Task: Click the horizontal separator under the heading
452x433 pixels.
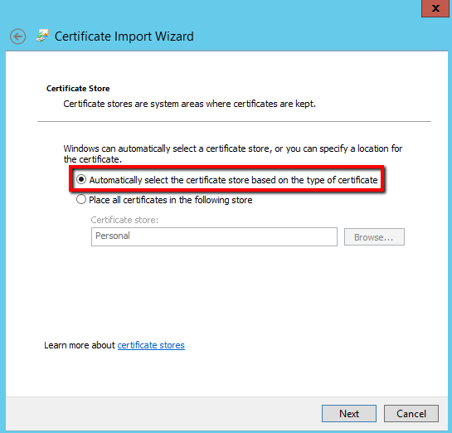Action: pos(234,121)
